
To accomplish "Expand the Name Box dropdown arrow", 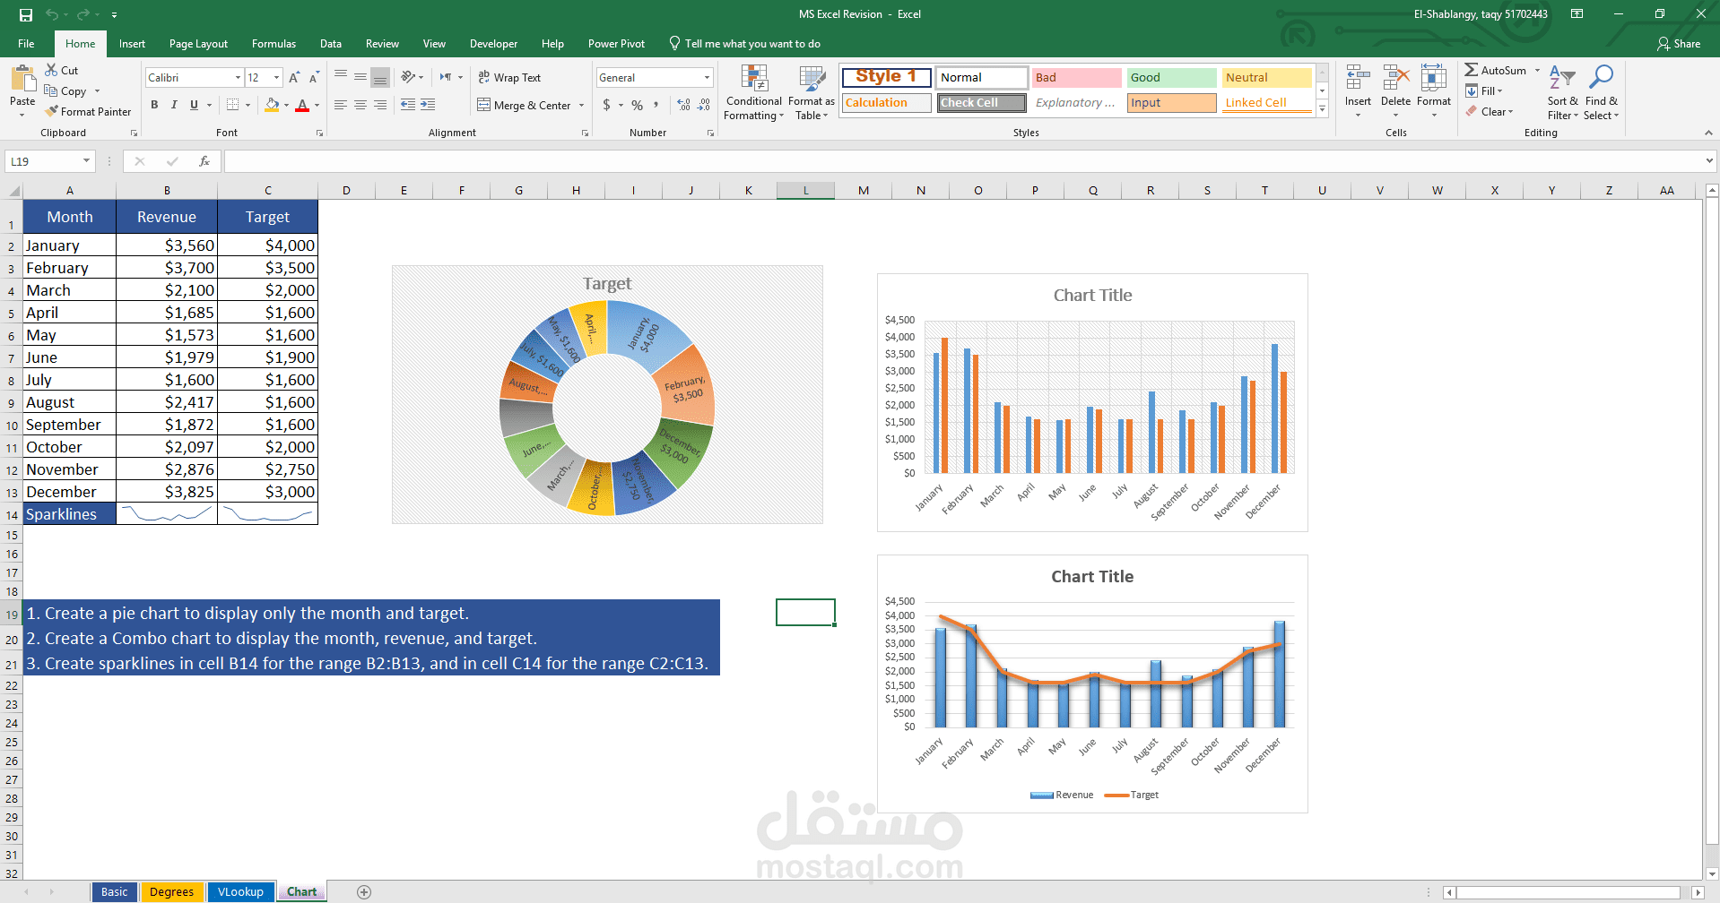I will [87, 161].
